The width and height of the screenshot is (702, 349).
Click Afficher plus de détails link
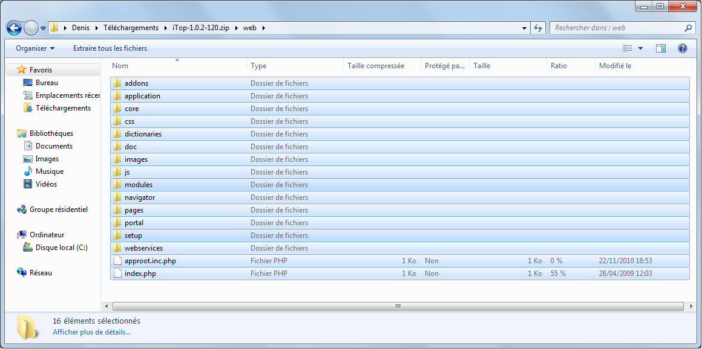(x=91, y=332)
